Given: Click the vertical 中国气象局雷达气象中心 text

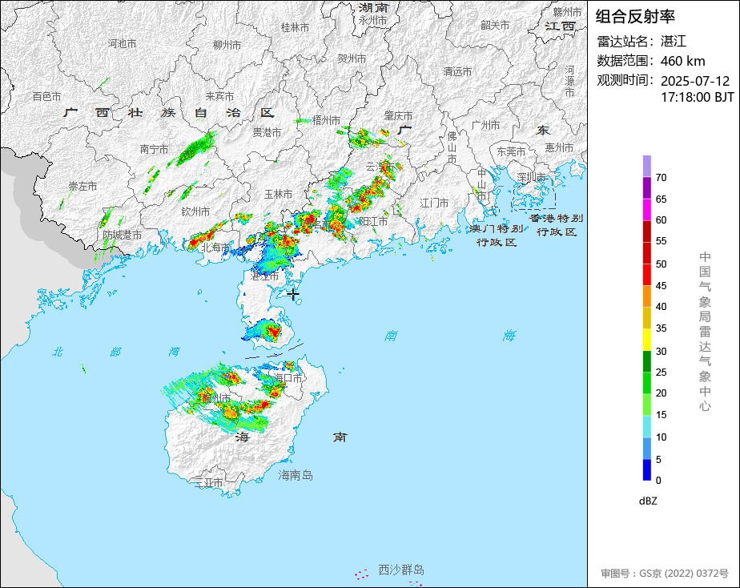Looking at the screenshot, I should tap(705, 332).
